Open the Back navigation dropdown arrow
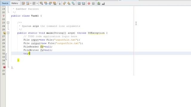 tap(31, 3)
